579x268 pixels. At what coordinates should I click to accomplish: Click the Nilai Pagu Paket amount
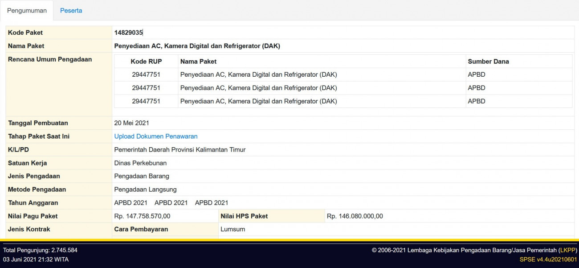(x=143, y=216)
